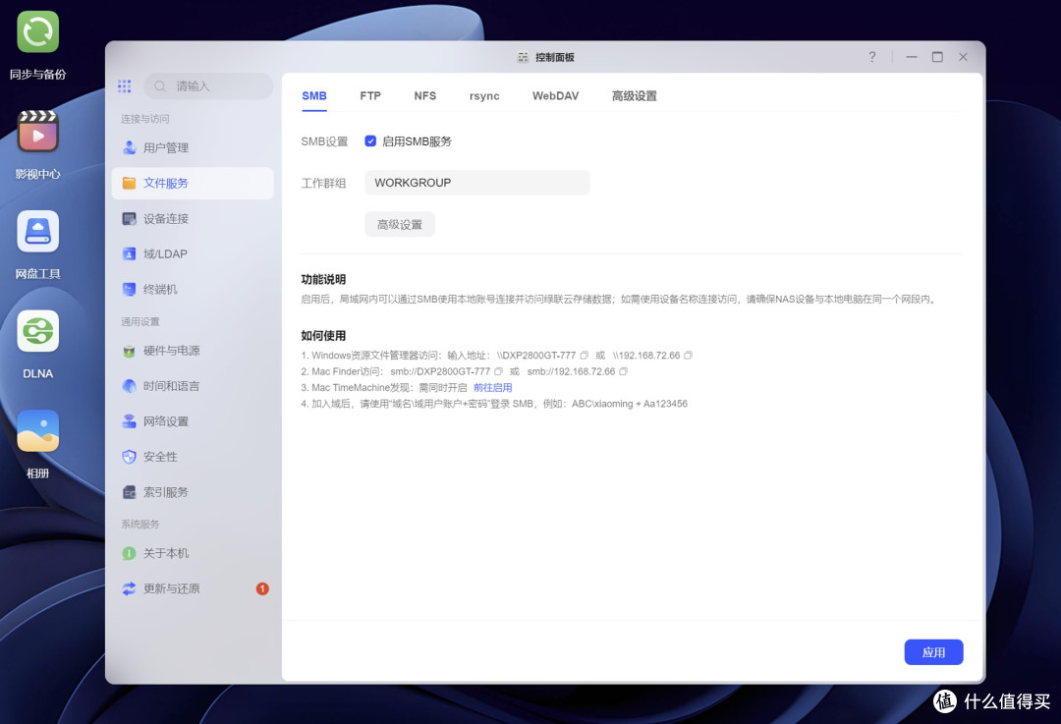This screenshot has height=724, width=1061.
Task: Switch to the WebDAV tab
Action: pyautogui.click(x=555, y=96)
